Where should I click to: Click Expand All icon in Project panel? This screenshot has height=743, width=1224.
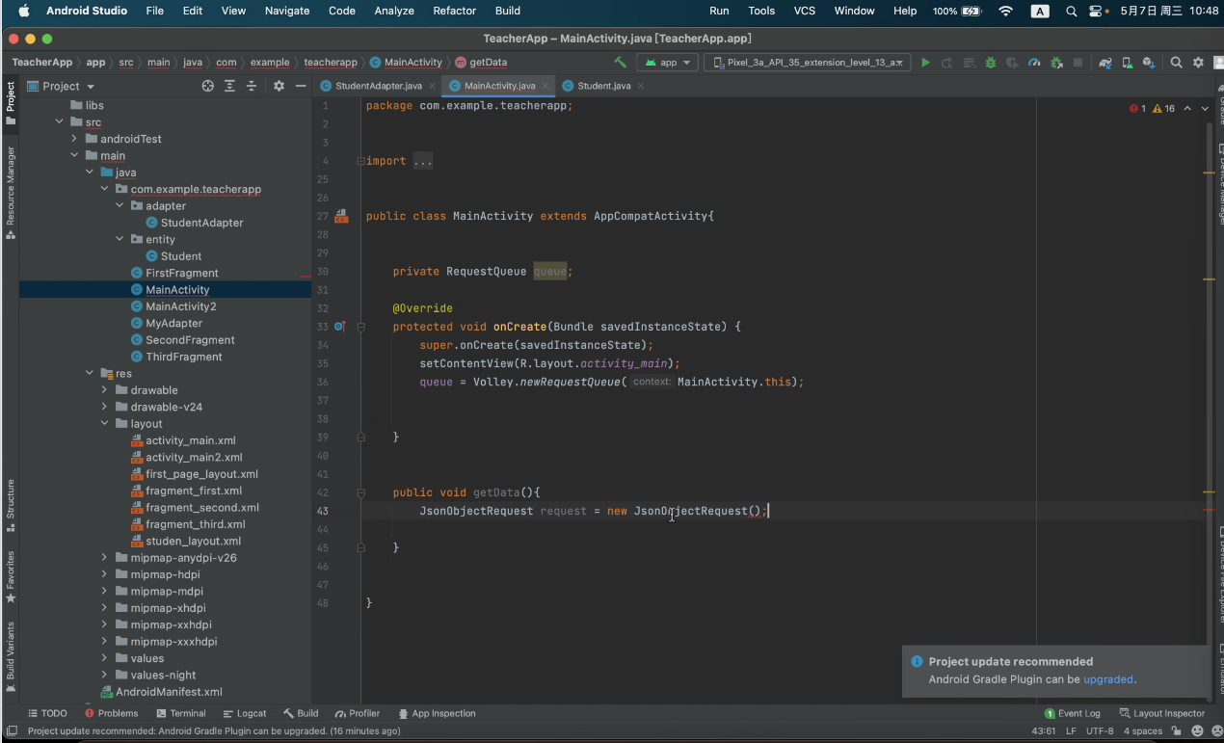click(229, 86)
